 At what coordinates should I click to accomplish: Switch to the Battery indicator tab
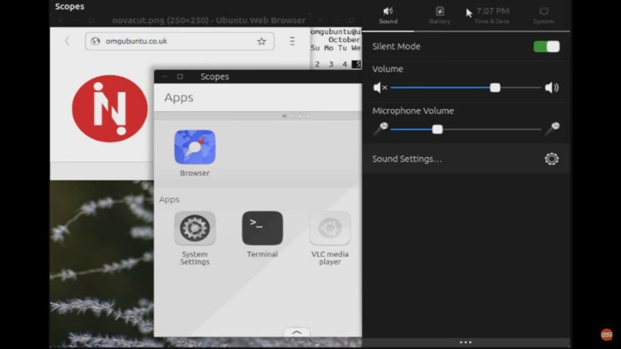440,15
